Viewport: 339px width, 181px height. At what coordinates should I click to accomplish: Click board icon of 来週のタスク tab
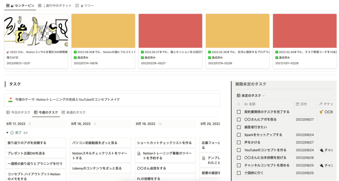pos(63,112)
